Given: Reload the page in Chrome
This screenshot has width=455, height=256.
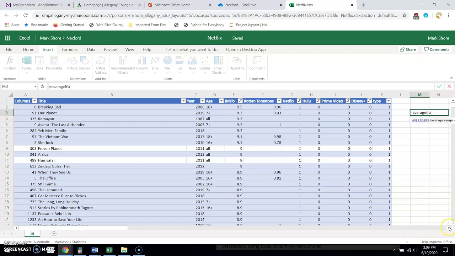Looking at the screenshot, I should [26, 15].
